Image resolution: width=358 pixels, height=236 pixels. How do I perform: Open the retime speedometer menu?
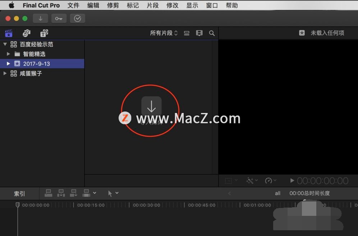click(x=271, y=181)
